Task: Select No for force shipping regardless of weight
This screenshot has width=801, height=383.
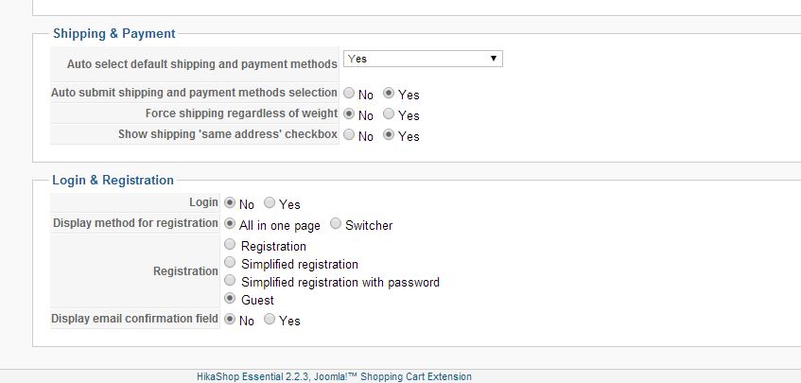Action: 349,114
